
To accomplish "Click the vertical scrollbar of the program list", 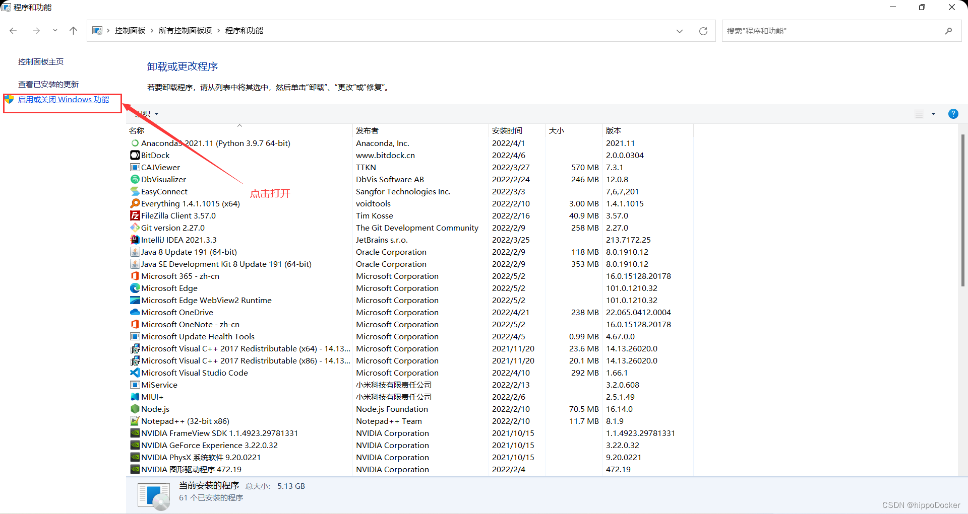I will click(x=962, y=211).
